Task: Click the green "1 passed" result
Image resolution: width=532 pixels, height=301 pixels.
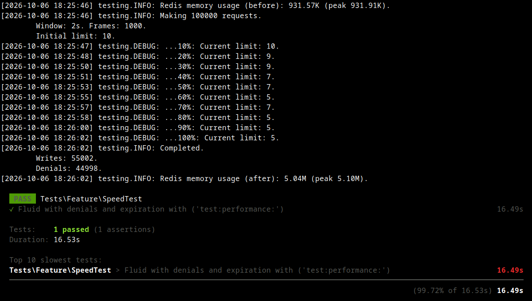Action: click(71, 230)
